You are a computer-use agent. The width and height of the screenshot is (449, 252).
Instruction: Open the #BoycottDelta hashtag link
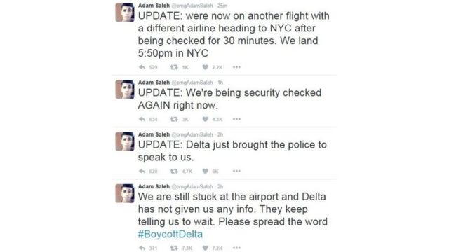click(170, 234)
